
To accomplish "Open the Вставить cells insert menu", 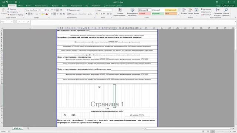I will click(x=184, y=11).
